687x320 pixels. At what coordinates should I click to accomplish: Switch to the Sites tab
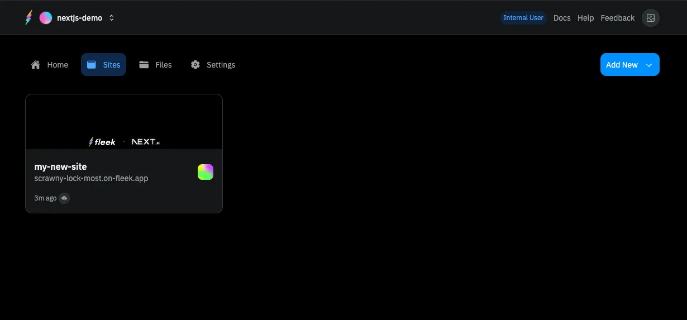point(104,65)
